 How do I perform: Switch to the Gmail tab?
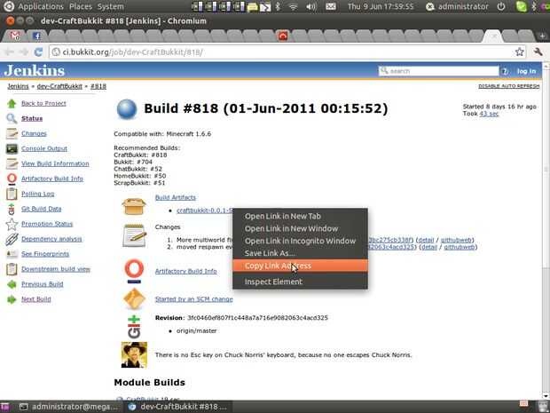pos(15,36)
